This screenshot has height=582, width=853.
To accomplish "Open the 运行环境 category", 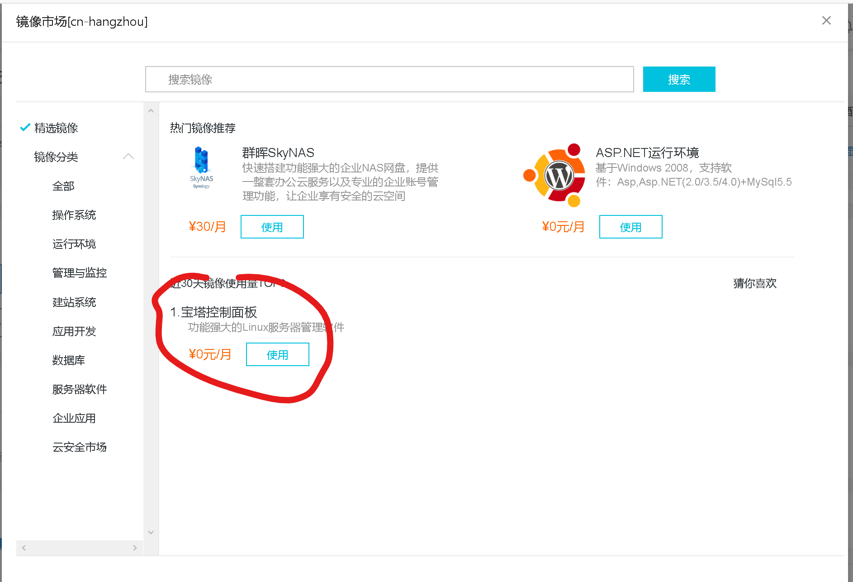I will click(x=74, y=244).
